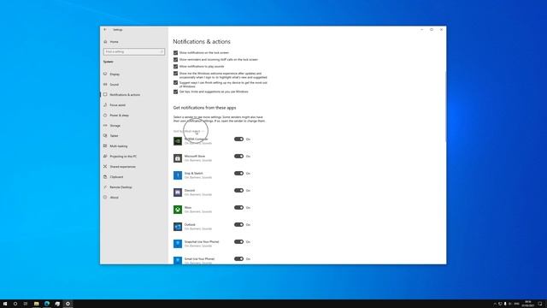
Task: Turn off Snip & Sketch notifications toggle
Action: click(x=238, y=173)
